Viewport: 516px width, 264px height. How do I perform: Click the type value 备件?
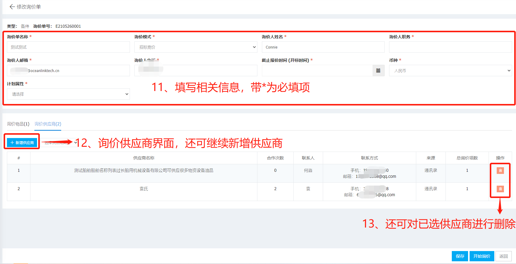[25, 26]
